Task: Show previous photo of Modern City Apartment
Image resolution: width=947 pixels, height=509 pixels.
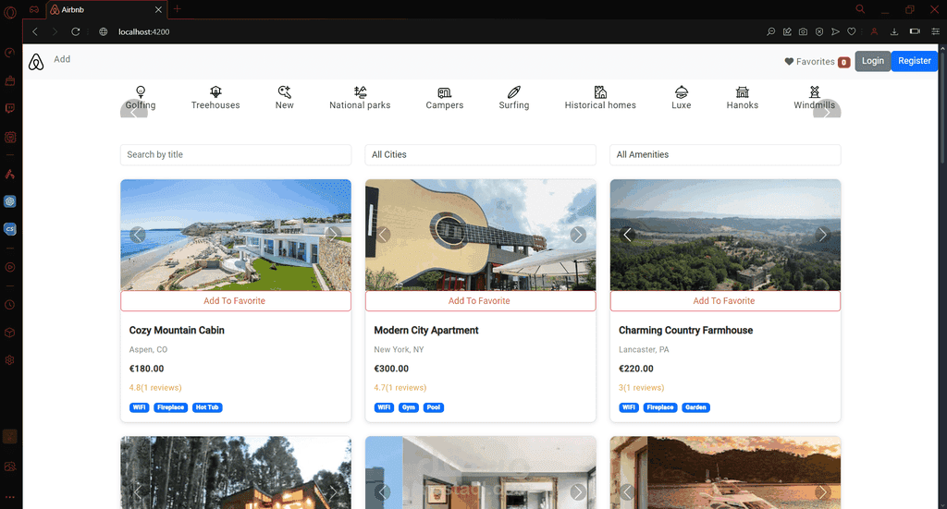Action: (383, 235)
